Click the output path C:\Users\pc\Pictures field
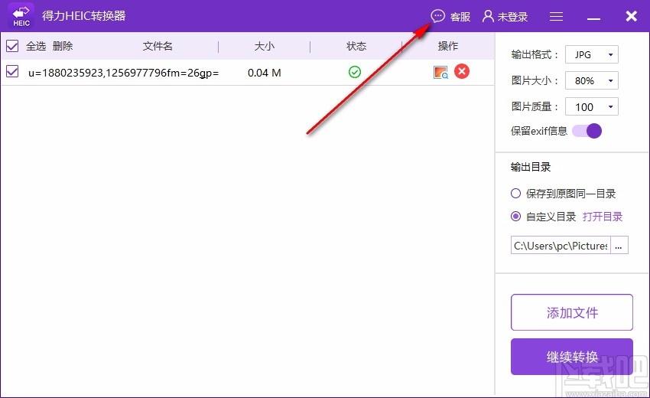Viewport: 650px width, 398px height. coord(561,245)
